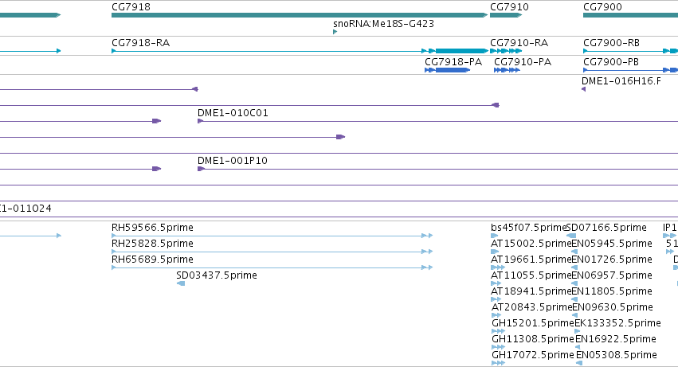The image size is (678, 367).
Task: Select the DME1-016H16.F arrow glyph
Action: pos(584,89)
